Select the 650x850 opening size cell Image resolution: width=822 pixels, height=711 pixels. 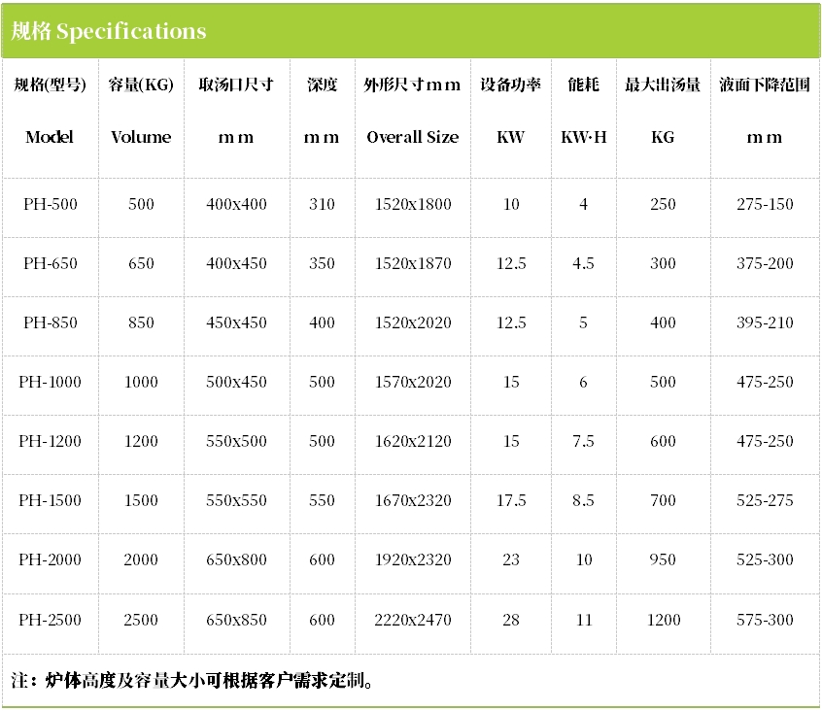(x=236, y=620)
